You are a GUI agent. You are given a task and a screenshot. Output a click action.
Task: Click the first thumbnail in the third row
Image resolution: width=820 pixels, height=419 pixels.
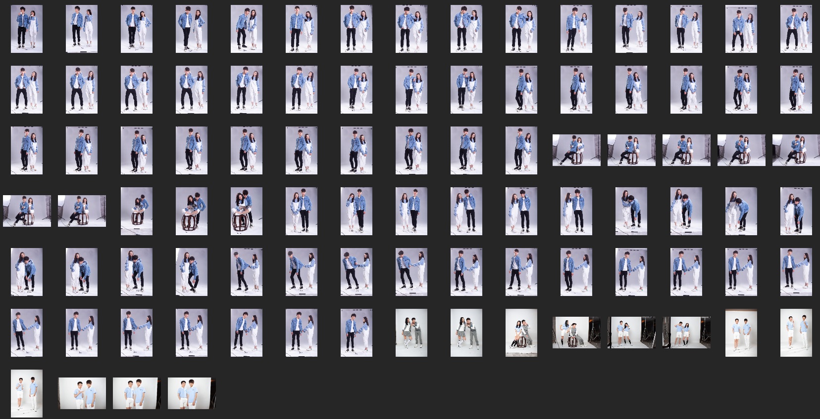(x=27, y=150)
